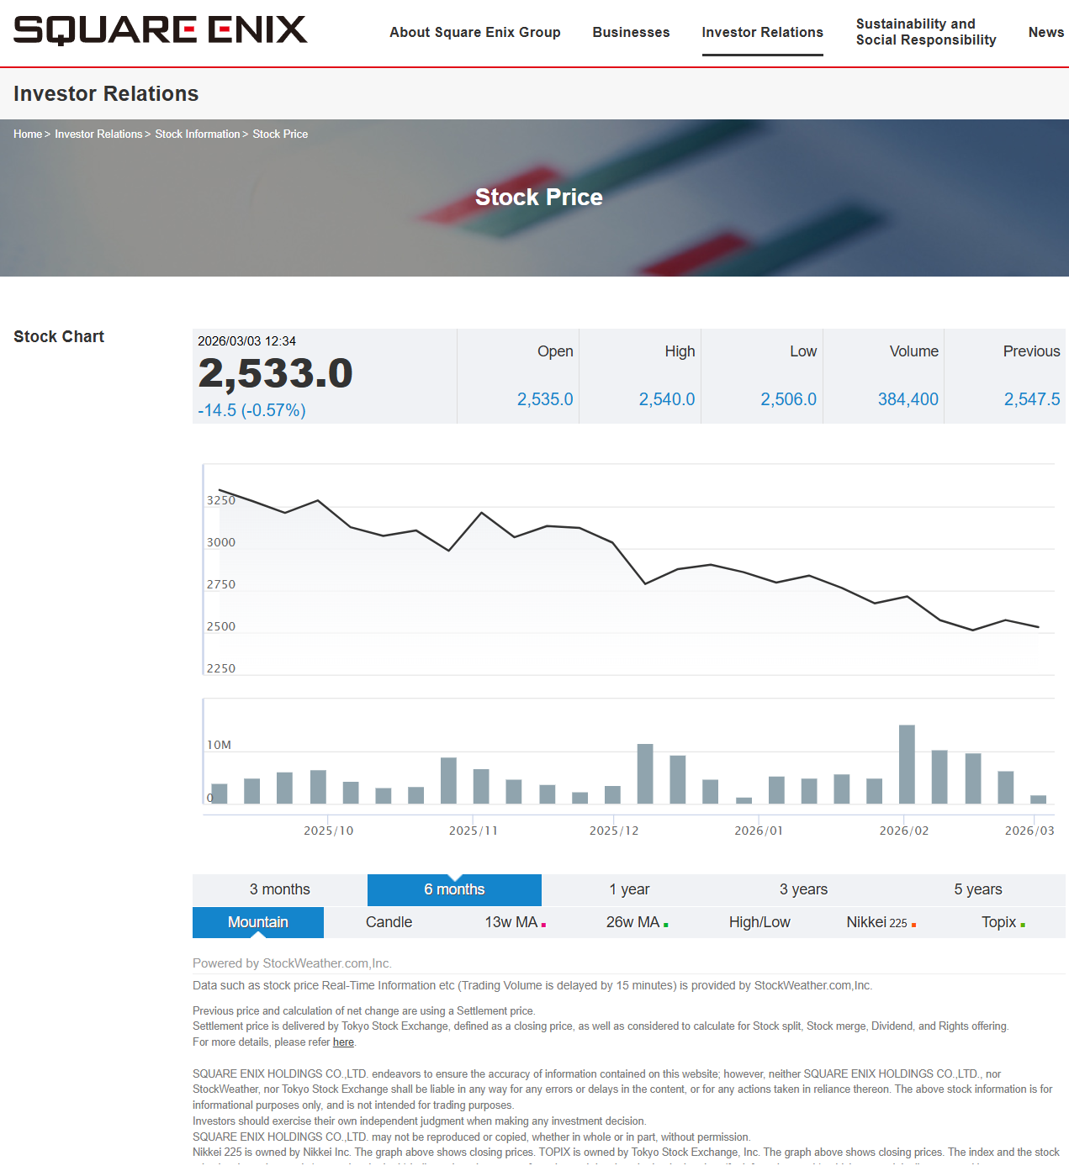Viewport: 1069px width, 1171px height.
Task: Toggle the 26w MA overlay
Action: (638, 922)
